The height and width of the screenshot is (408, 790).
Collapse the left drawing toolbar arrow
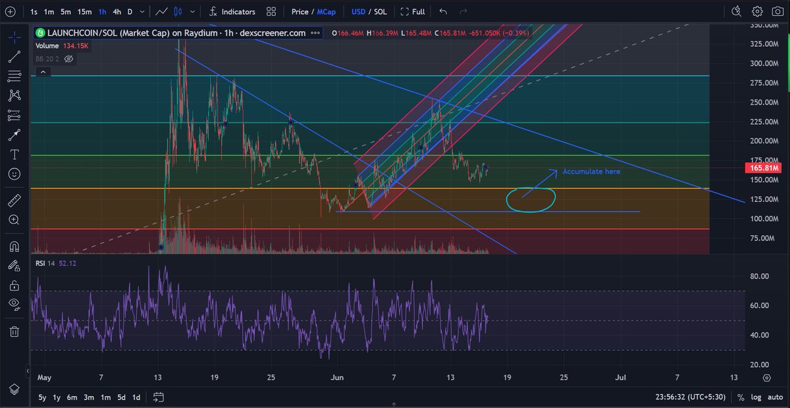(28, 371)
